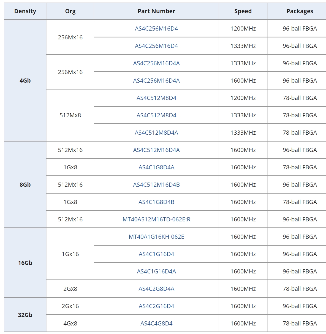Select the AS4C2G8D4A part link
Viewport: 326px width, 334px height.
point(156,289)
